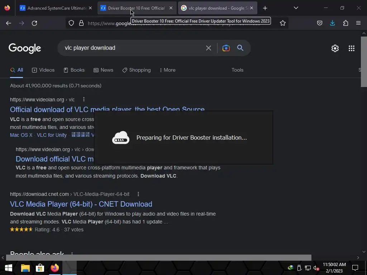Viewport: 367px width, 275px height.
Task: Go to the Google logo homepage
Action: [x=25, y=48]
